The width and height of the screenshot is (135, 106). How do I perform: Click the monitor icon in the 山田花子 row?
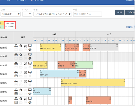point(30,46)
